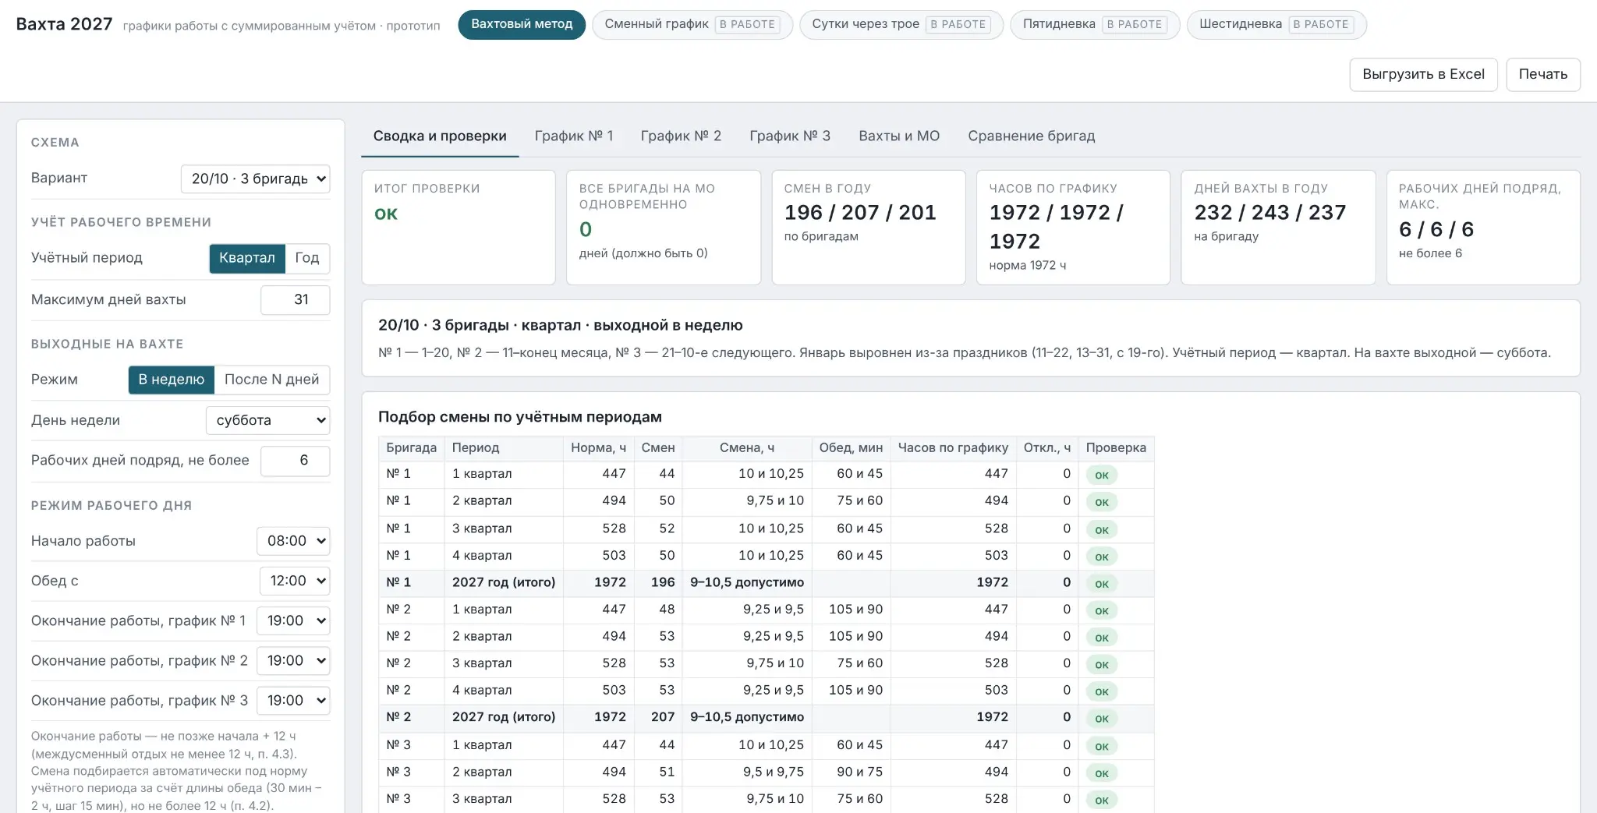
Task: Switch rest mode to После N дней
Action: (x=272, y=380)
